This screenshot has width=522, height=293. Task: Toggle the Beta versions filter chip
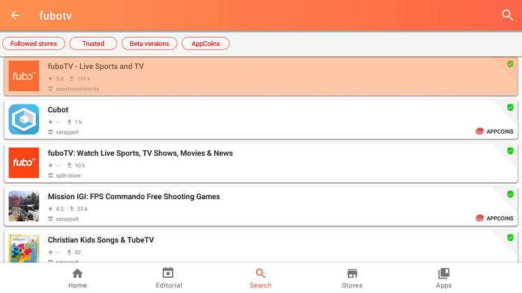[x=150, y=44]
